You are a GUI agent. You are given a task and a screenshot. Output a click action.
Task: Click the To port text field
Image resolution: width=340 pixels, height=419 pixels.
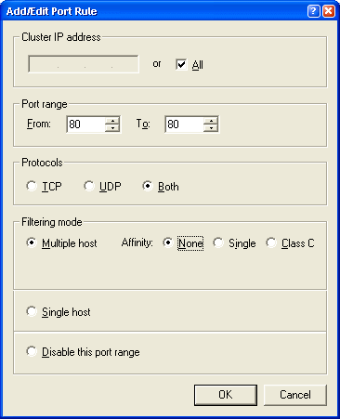point(185,124)
